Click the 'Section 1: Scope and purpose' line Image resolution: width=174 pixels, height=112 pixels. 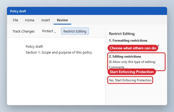tap(59, 53)
